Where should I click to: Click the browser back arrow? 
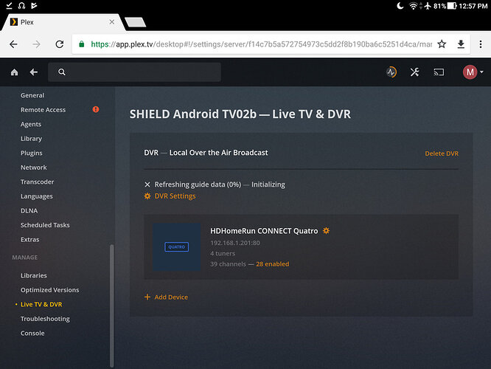(x=13, y=44)
